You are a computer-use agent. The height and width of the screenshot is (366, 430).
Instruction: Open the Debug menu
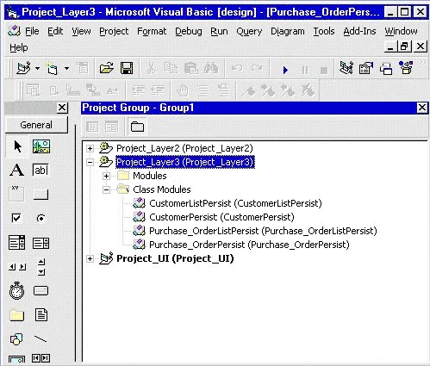tap(189, 31)
